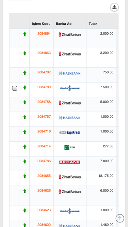Click Ziraat Bankası logo in row 2084864

70,35
